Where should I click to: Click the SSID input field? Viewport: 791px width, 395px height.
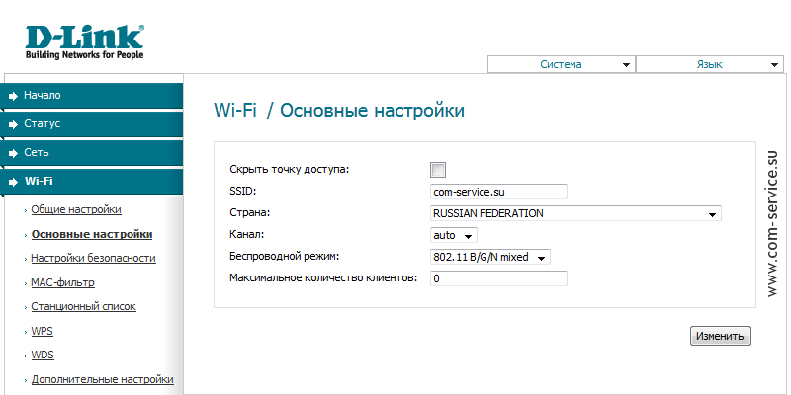[498, 192]
